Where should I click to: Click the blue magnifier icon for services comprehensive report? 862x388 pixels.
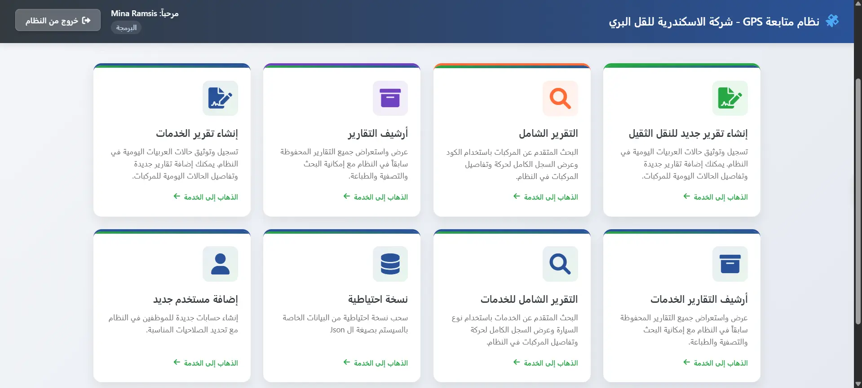(560, 264)
